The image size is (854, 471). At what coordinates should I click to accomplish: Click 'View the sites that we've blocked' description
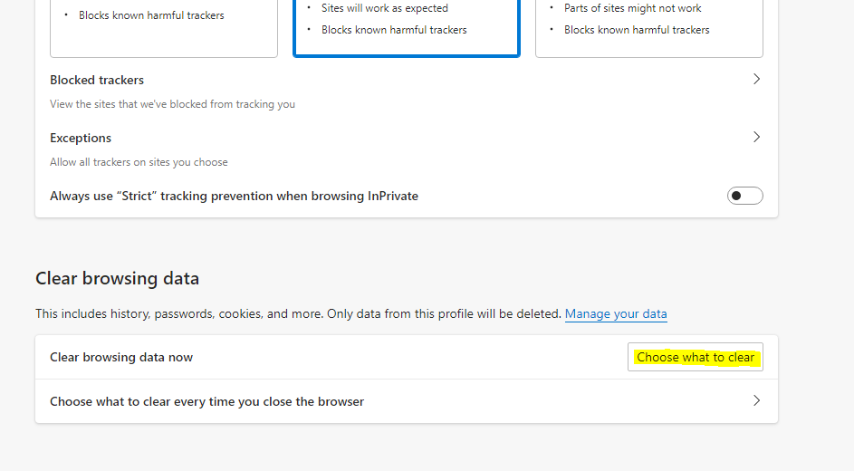[x=173, y=104]
